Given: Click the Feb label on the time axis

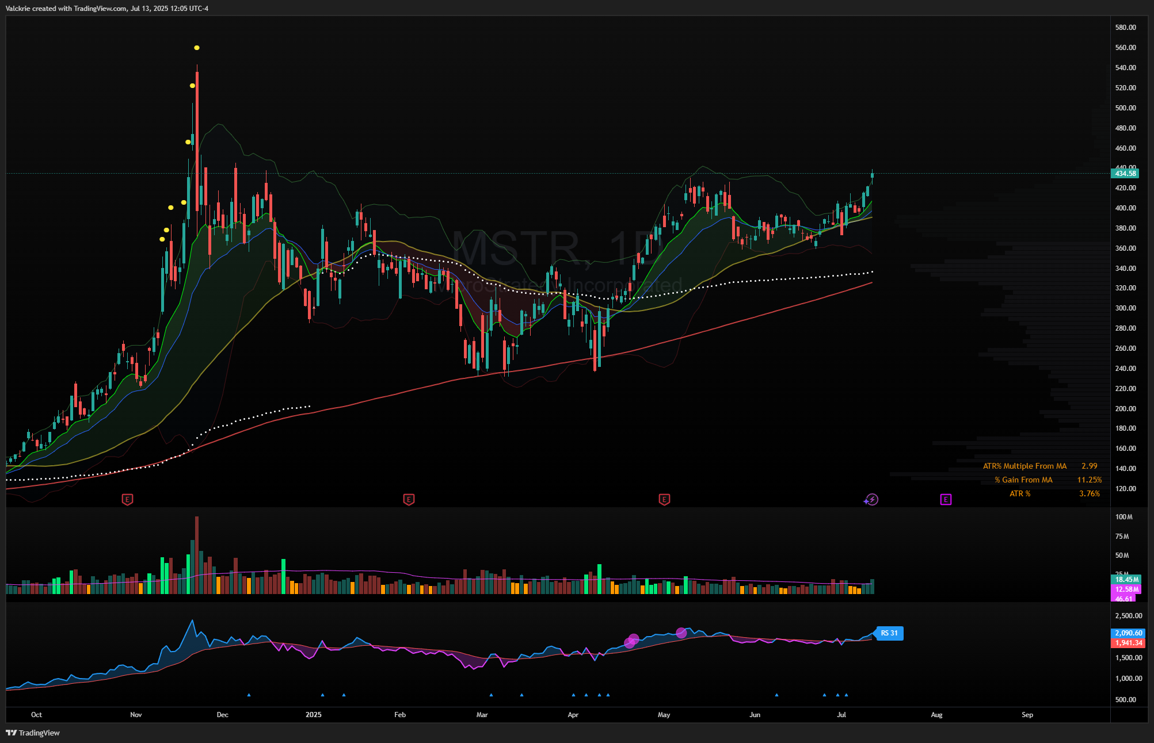Looking at the screenshot, I should coord(399,714).
